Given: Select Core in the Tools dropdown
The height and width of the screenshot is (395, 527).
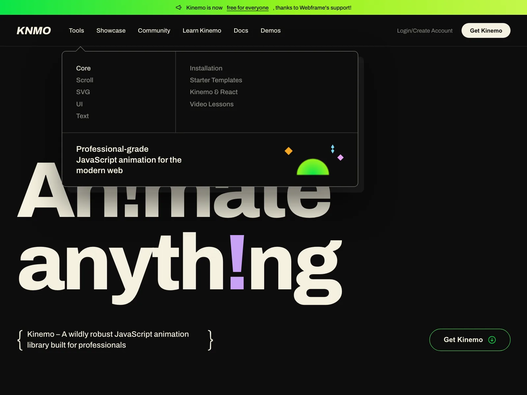Looking at the screenshot, I should 83,68.
